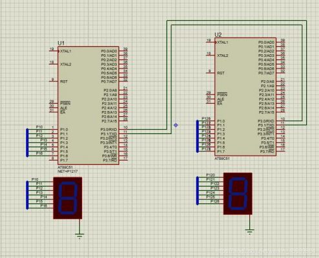
Task: Select the blue bus beside right display
Action: click(198, 190)
